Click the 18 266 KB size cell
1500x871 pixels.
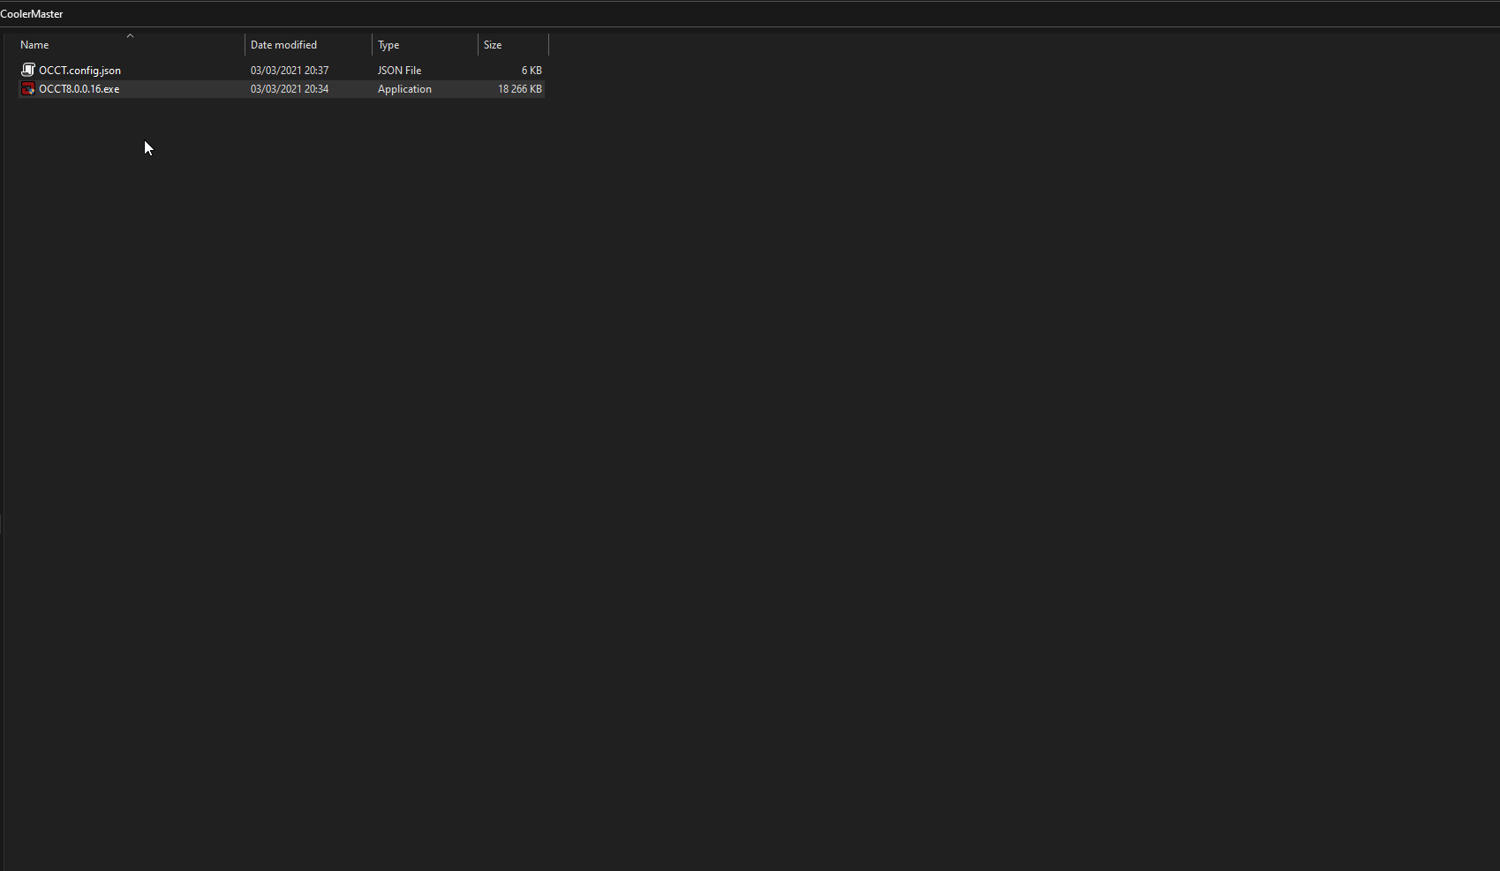[x=520, y=89]
